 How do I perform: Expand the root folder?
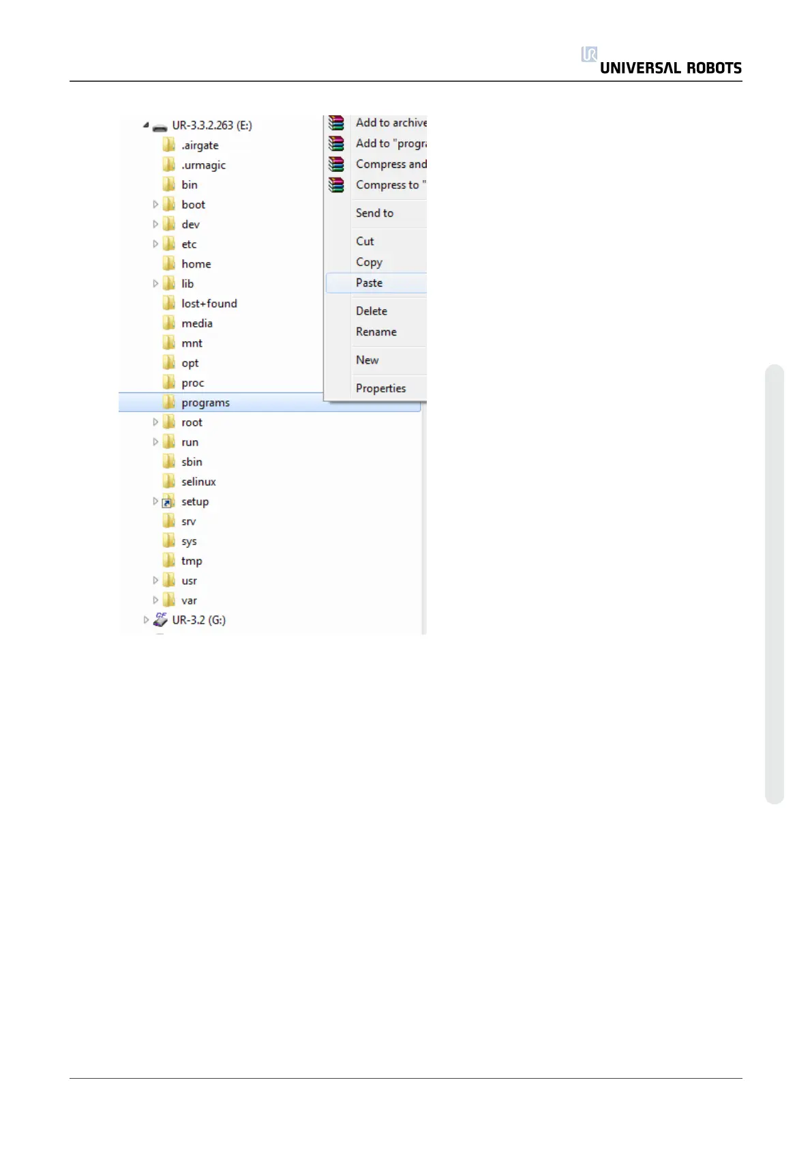click(x=155, y=422)
